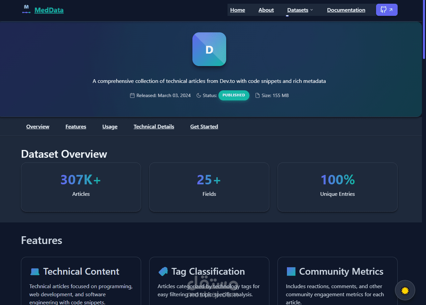Click the Dev.to 'D' dataset logo
This screenshot has height=305, width=426.
coord(209,49)
